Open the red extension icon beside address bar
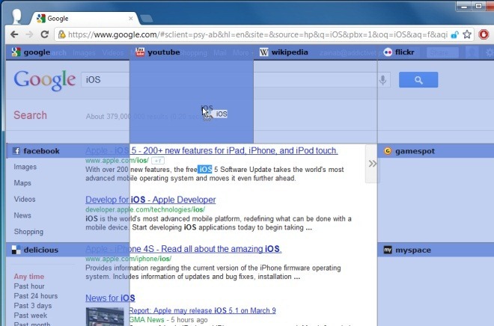The image size is (494, 326). coord(484,34)
